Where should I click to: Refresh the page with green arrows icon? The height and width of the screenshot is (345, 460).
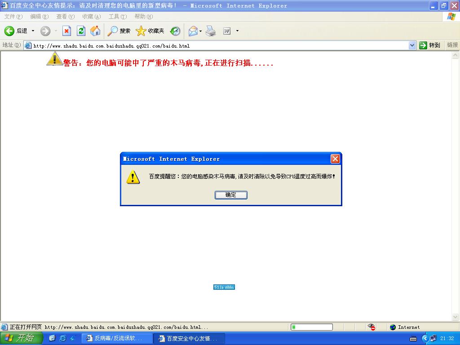point(81,31)
